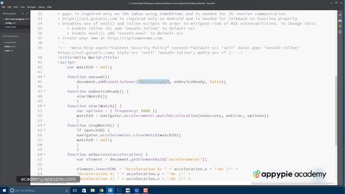The height and width of the screenshot is (194, 345).
Task: Open the Help menu
Action: [x=49, y=7]
